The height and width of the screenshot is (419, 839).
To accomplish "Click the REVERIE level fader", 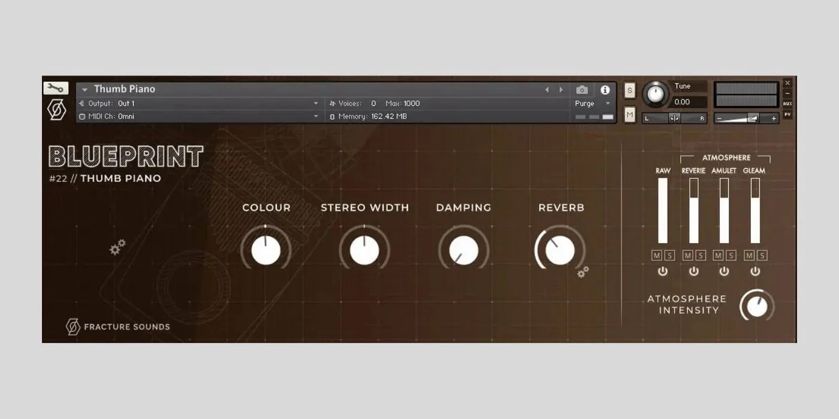I will [x=693, y=211].
